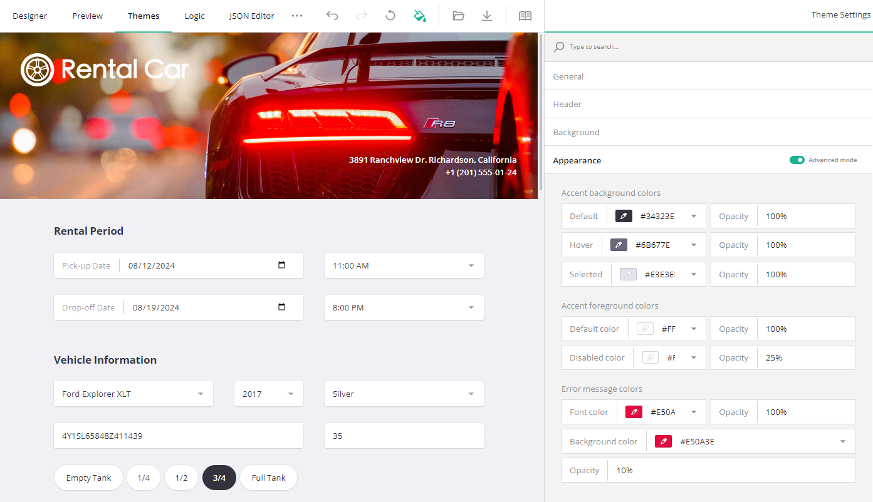Click the ellipsis icon for more options
Viewport: 873px width, 502px height.
[x=296, y=16]
